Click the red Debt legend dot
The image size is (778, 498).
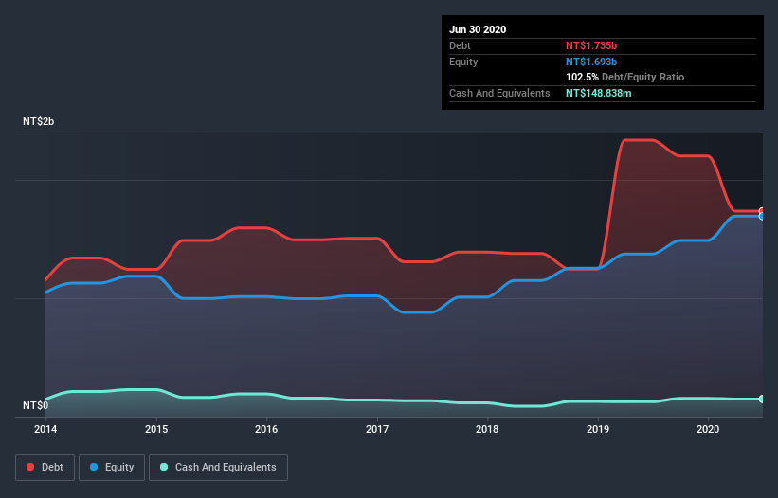(x=30, y=467)
